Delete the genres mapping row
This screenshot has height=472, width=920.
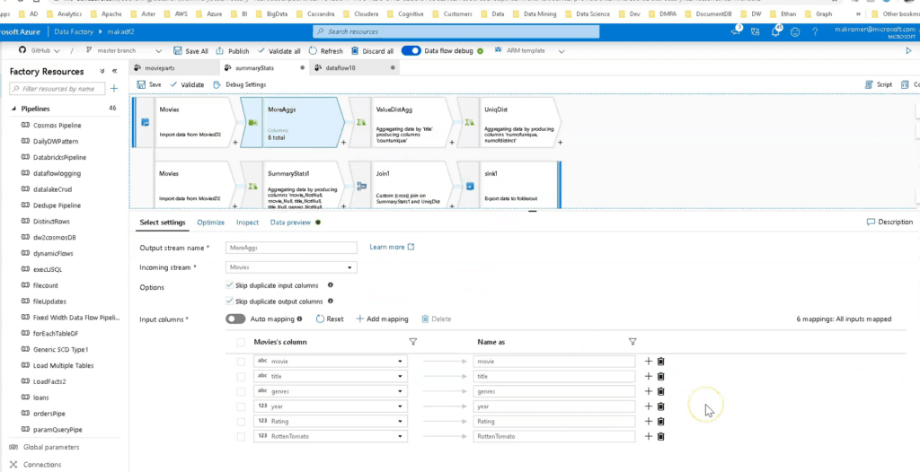661,391
